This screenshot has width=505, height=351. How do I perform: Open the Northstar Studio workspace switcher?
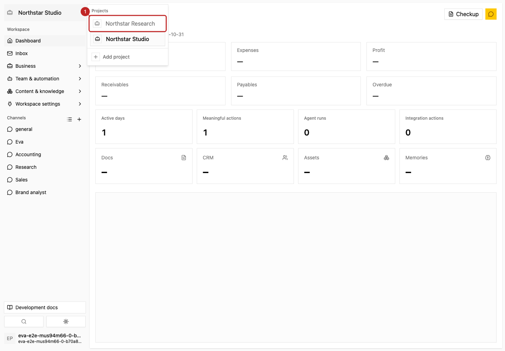click(x=45, y=13)
